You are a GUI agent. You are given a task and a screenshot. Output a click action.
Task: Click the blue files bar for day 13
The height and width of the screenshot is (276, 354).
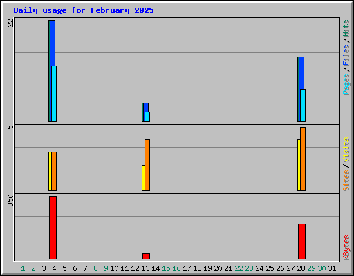tap(146, 108)
